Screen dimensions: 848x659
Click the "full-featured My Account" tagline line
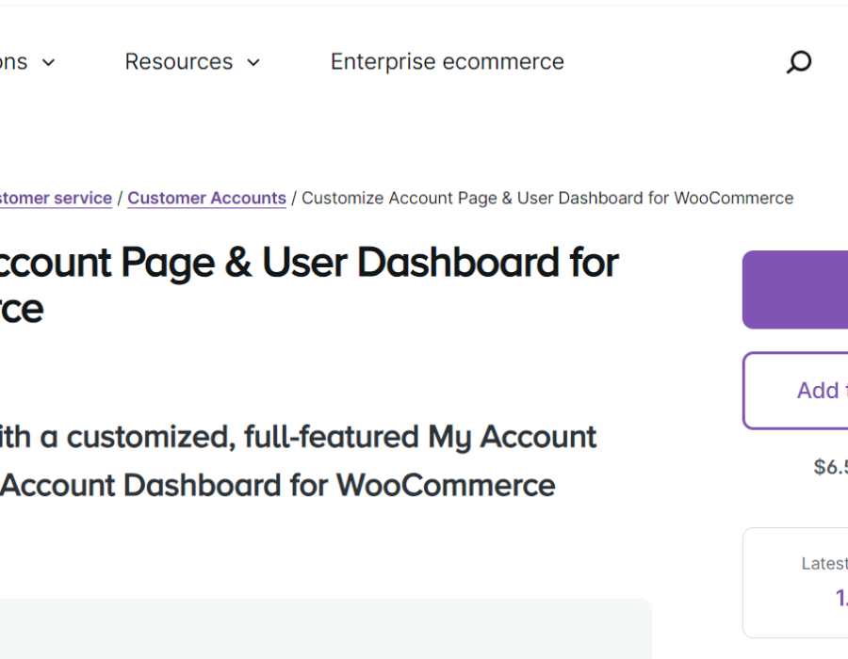point(298,437)
